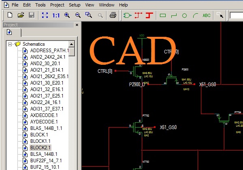Select the red thin wire tool
Screen dimensions: 243x170
point(139,15)
